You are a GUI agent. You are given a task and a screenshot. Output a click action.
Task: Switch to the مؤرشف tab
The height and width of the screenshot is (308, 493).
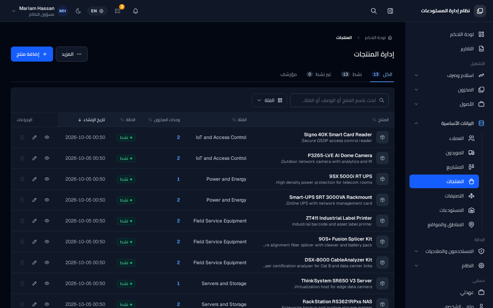[289, 74]
